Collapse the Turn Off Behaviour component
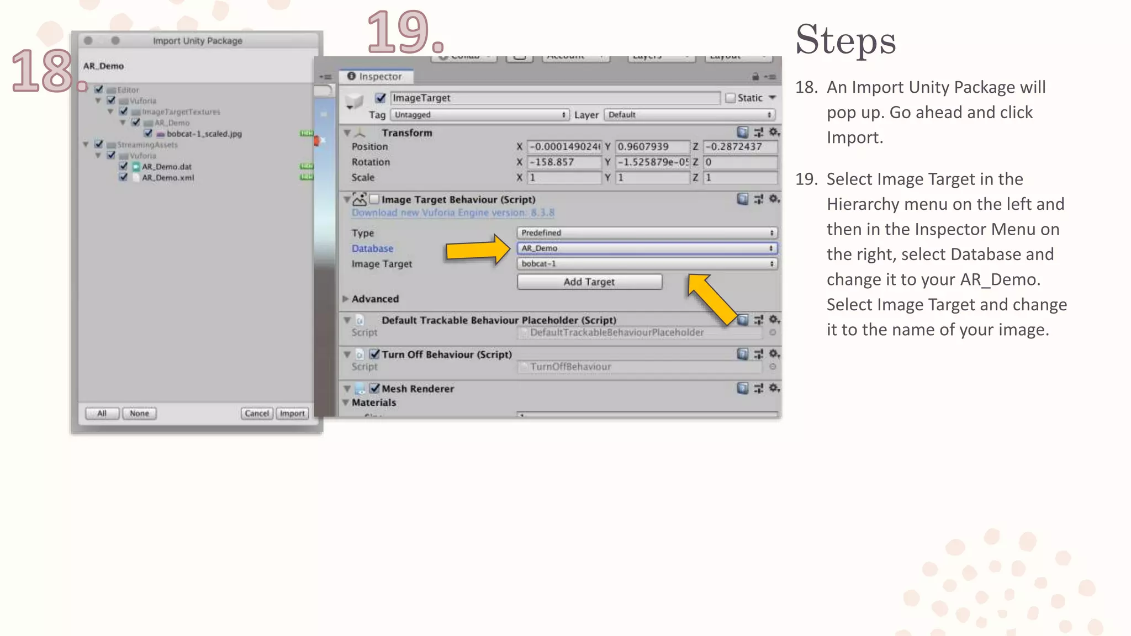Screen dimensions: 1131x636 [347, 354]
